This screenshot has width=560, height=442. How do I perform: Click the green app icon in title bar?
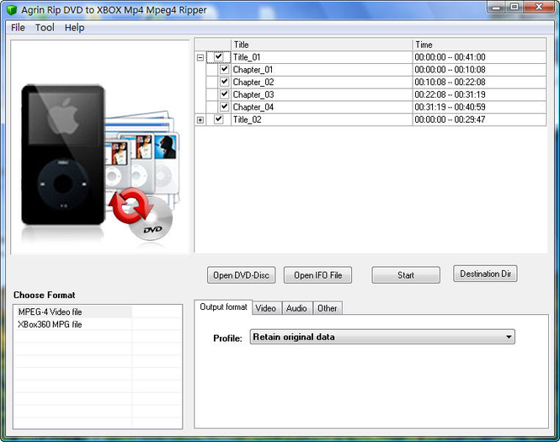tap(12, 10)
